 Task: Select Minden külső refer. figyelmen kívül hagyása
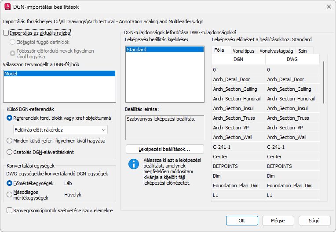pyautogui.click(x=10, y=141)
